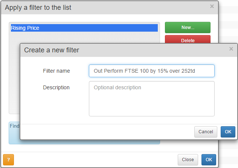Open help with the orange question mark button

click(x=9, y=160)
